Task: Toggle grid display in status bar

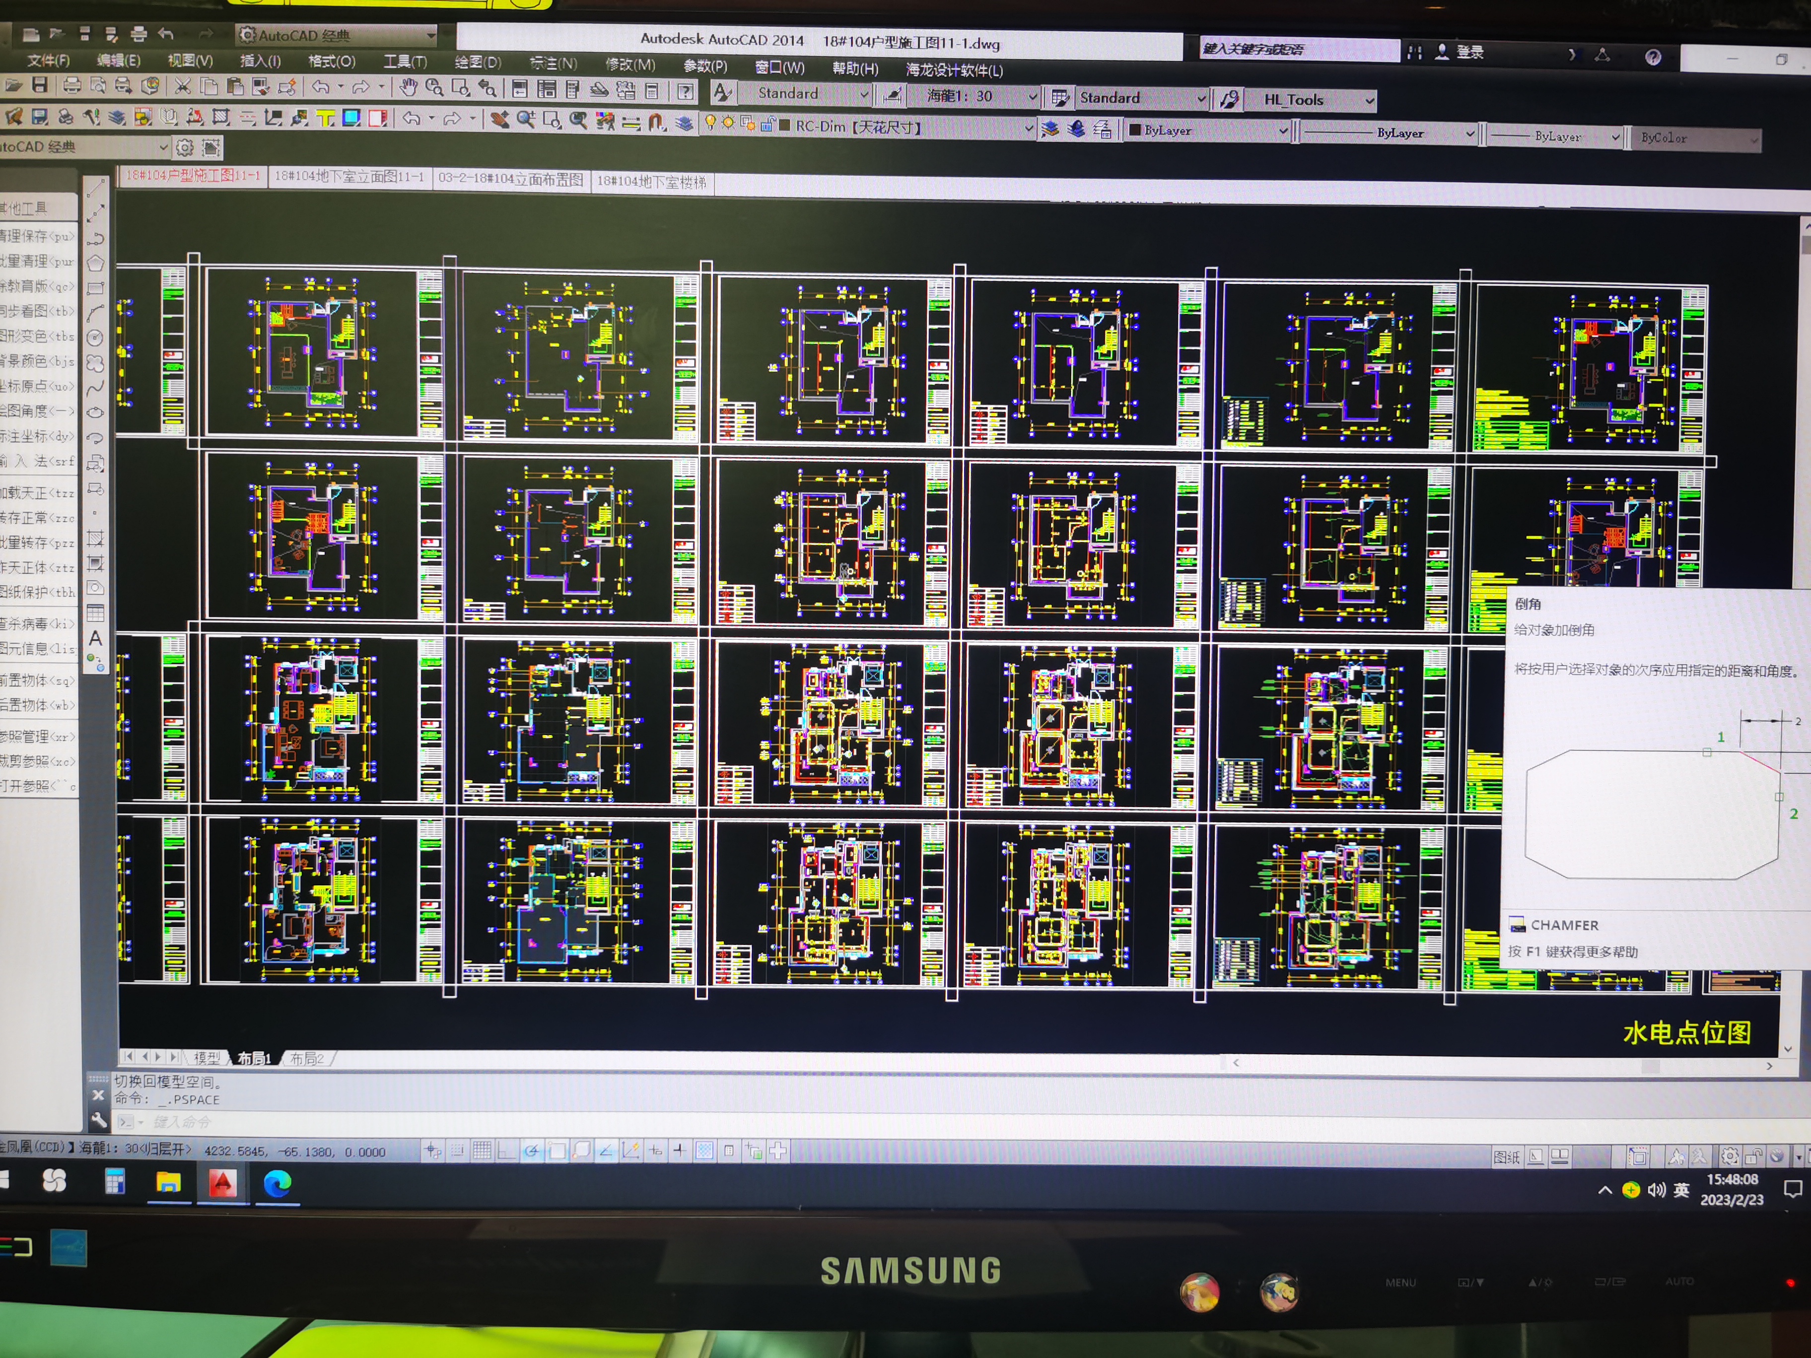Action: (x=482, y=1151)
